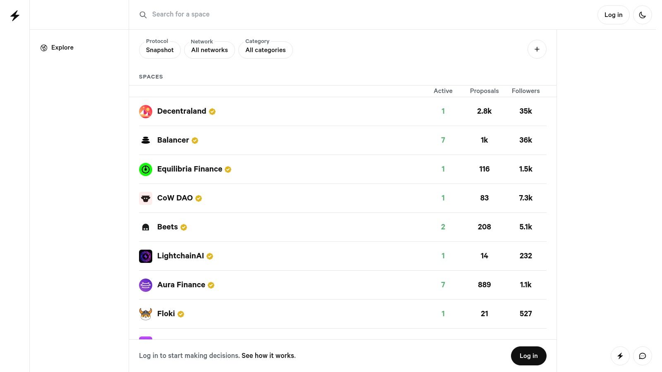Click the Aura Finance purple avatar
This screenshot has width=662, height=372.
click(146, 285)
